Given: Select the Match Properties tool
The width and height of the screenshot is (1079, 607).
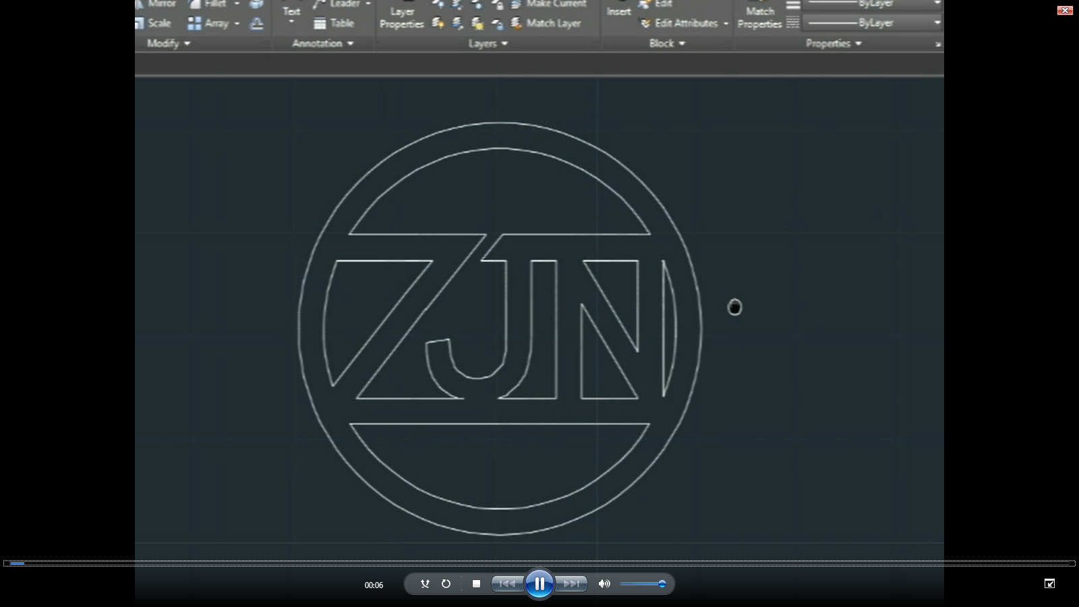Looking at the screenshot, I should tap(761, 16).
